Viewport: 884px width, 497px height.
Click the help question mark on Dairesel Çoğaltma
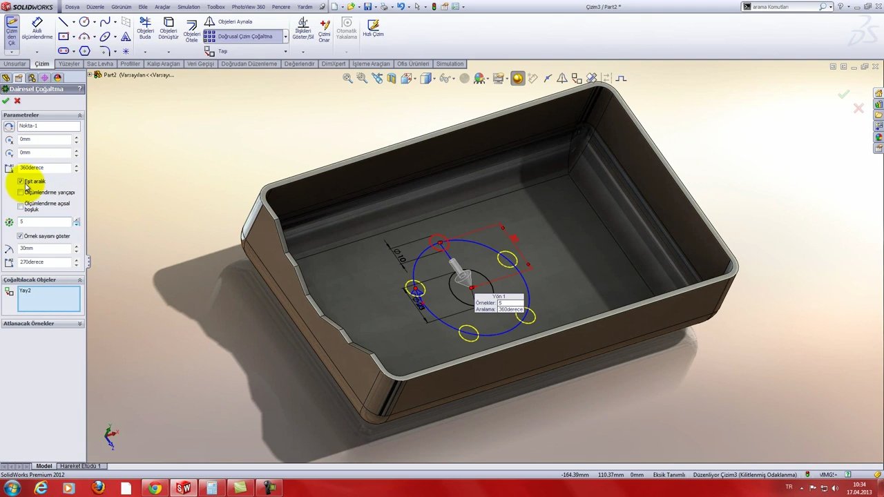coord(79,89)
